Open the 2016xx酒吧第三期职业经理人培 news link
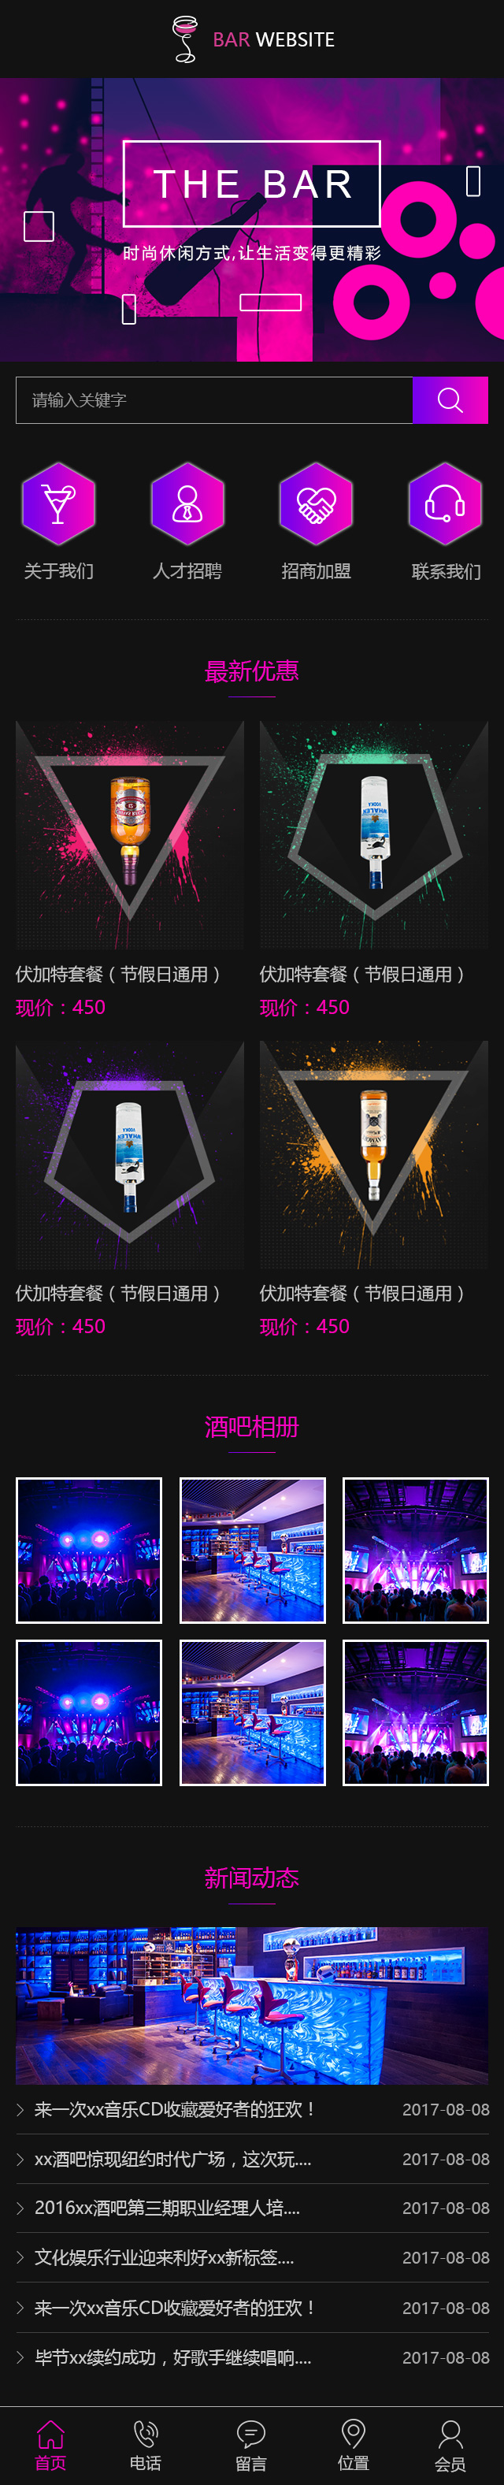The width and height of the screenshot is (504, 2485). pos(167,2208)
